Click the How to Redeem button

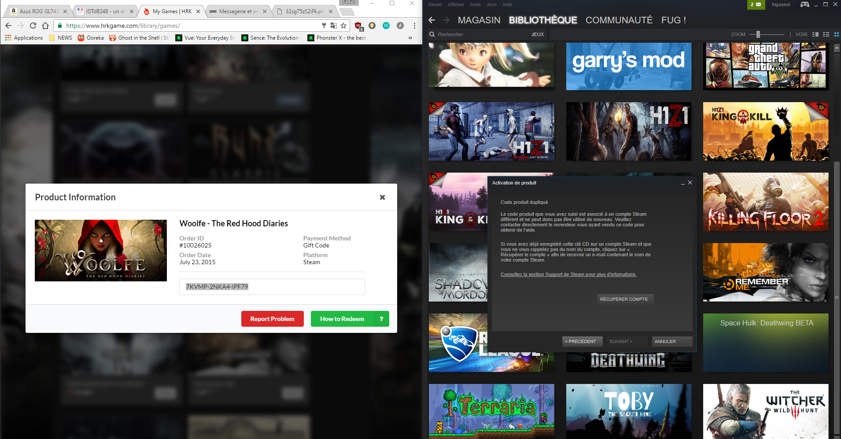[x=350, y=319]
